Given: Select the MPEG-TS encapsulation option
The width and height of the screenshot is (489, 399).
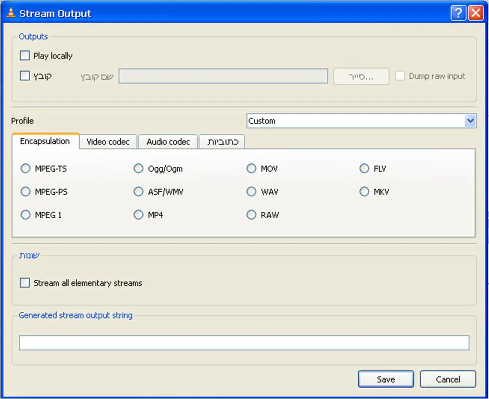Looking at the screenshot, I should (x=25, y=169).
